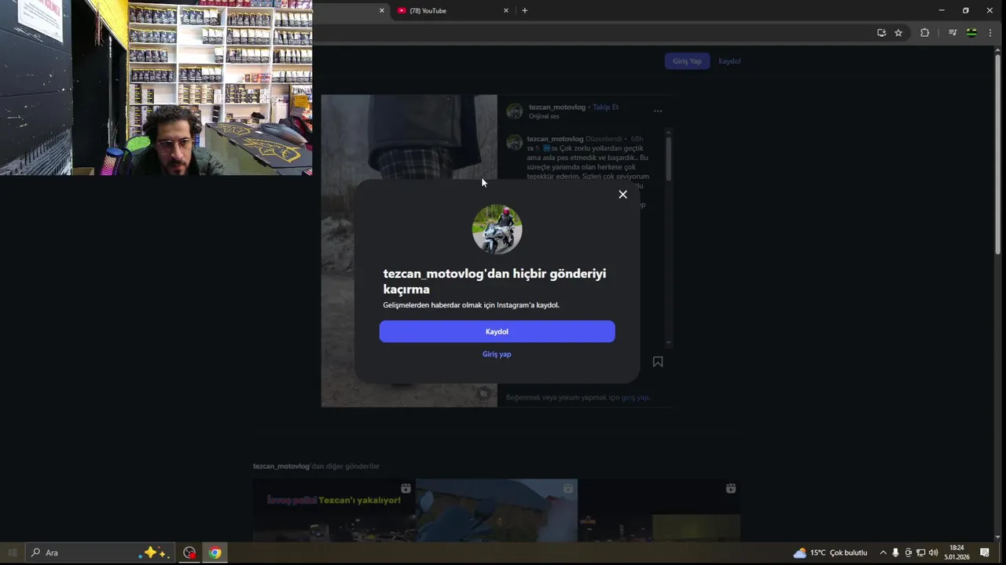1006x565 pixels.
Task: Open the red circular app in taskbar
Action: [189, 552]
